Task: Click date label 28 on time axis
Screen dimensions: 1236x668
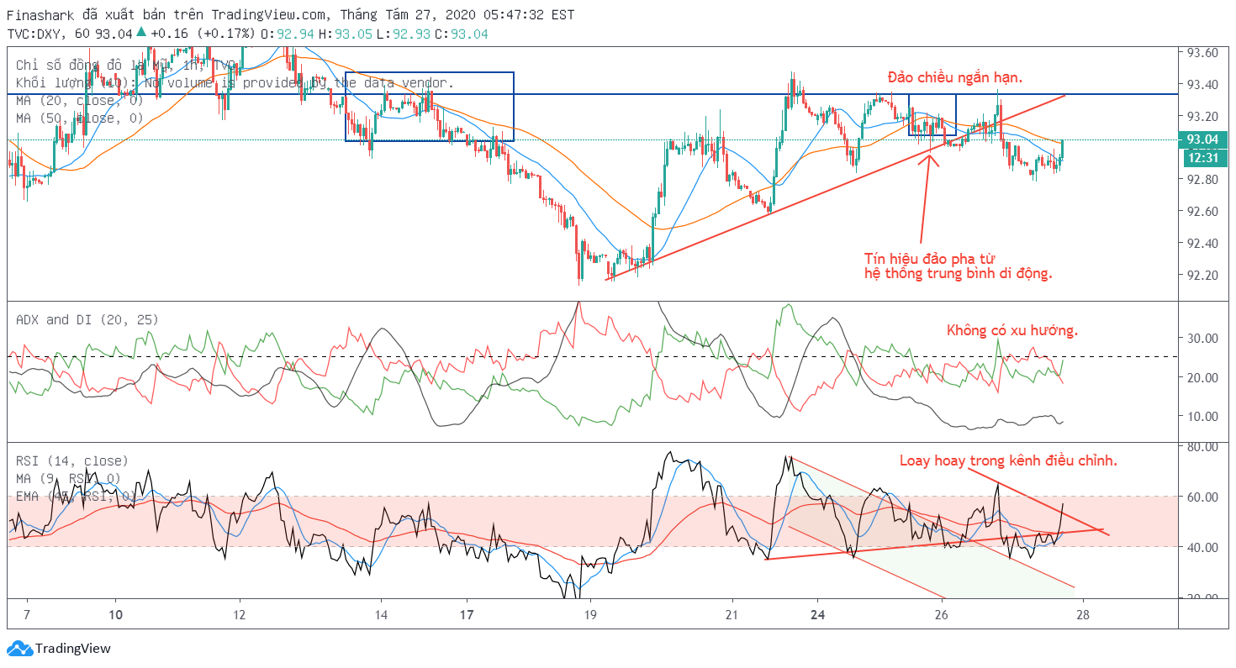Action: tap(1081, 614)
